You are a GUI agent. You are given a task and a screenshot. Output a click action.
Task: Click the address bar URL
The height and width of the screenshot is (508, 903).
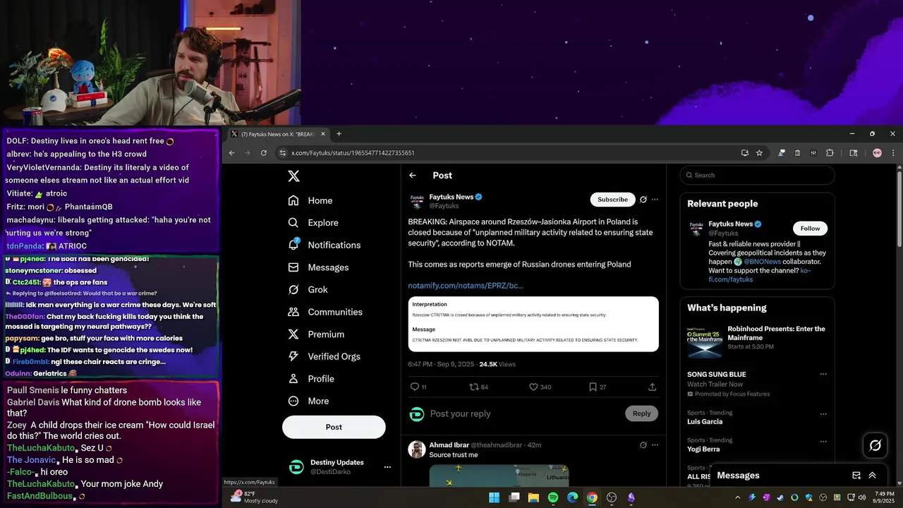tap(353, 152)
